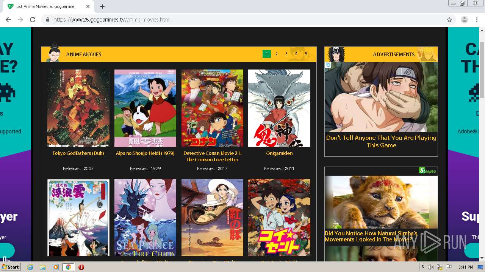Image resolution: width=485 pixels, height=272 pixels.
Task: Click the address bar URL
Action: 112,20
